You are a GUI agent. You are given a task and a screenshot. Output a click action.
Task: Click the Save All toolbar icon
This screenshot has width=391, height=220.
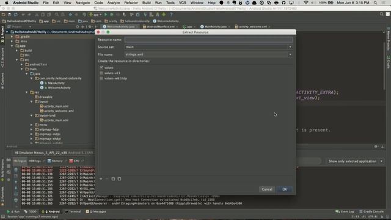tap(10, 15)
